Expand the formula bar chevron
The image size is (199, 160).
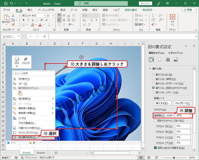tap(196, 37)
